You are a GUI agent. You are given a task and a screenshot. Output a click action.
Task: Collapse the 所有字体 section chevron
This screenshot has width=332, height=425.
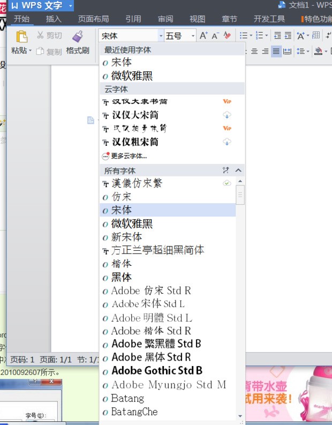click(x=238, y=170)
